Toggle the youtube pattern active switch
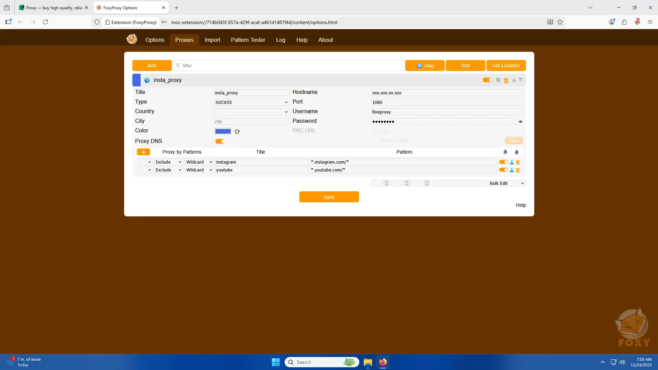Image resolution: width=658 pixels, height=370 pixels. point(503,170)
